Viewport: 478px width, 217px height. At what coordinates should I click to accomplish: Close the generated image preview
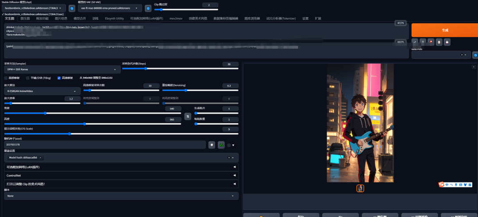pyautogui.click(x=474, y=67)
